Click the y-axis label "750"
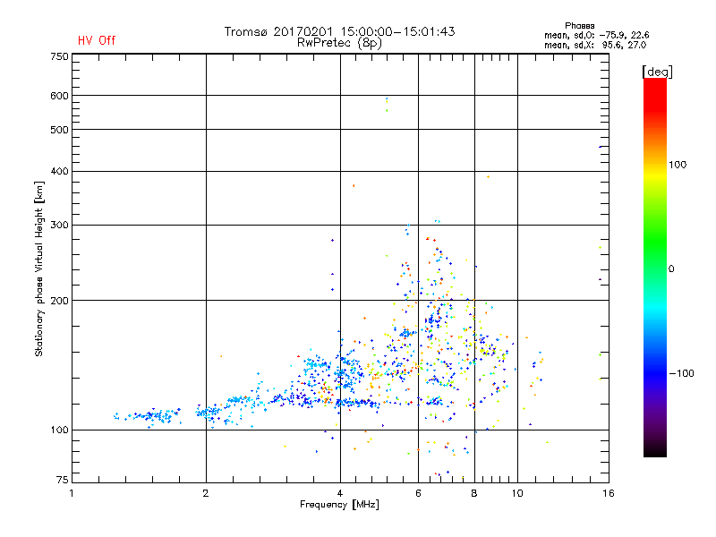 59,56
